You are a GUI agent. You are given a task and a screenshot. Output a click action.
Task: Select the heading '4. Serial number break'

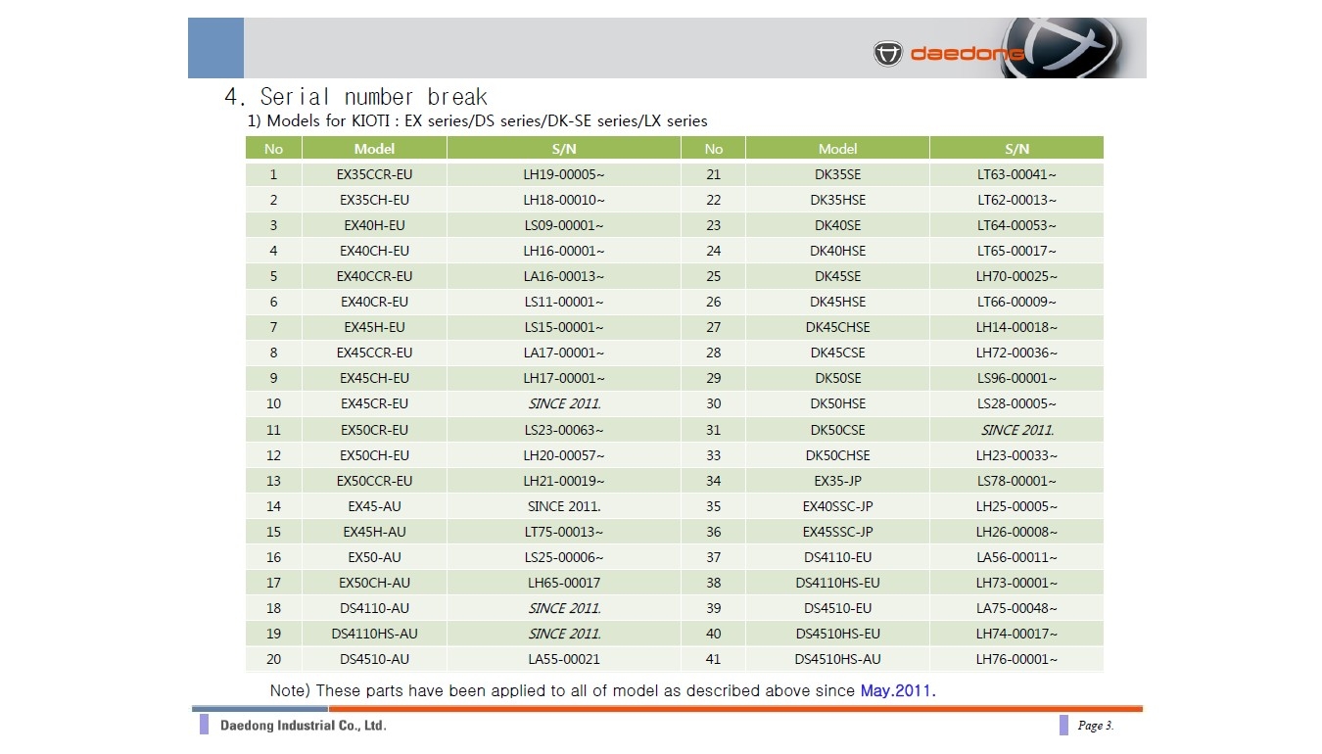[355, 97]
